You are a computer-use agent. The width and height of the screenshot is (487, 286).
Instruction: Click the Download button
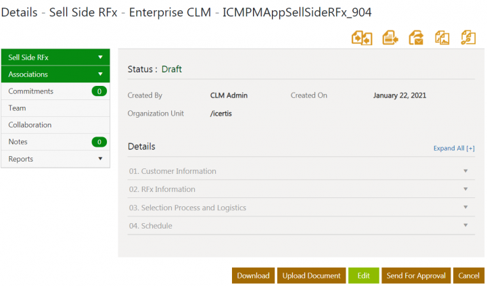point(253,276)
